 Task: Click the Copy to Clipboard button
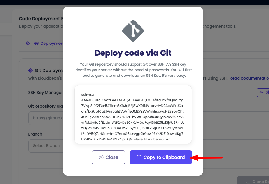pyautogui.click(x=160, y=157)
